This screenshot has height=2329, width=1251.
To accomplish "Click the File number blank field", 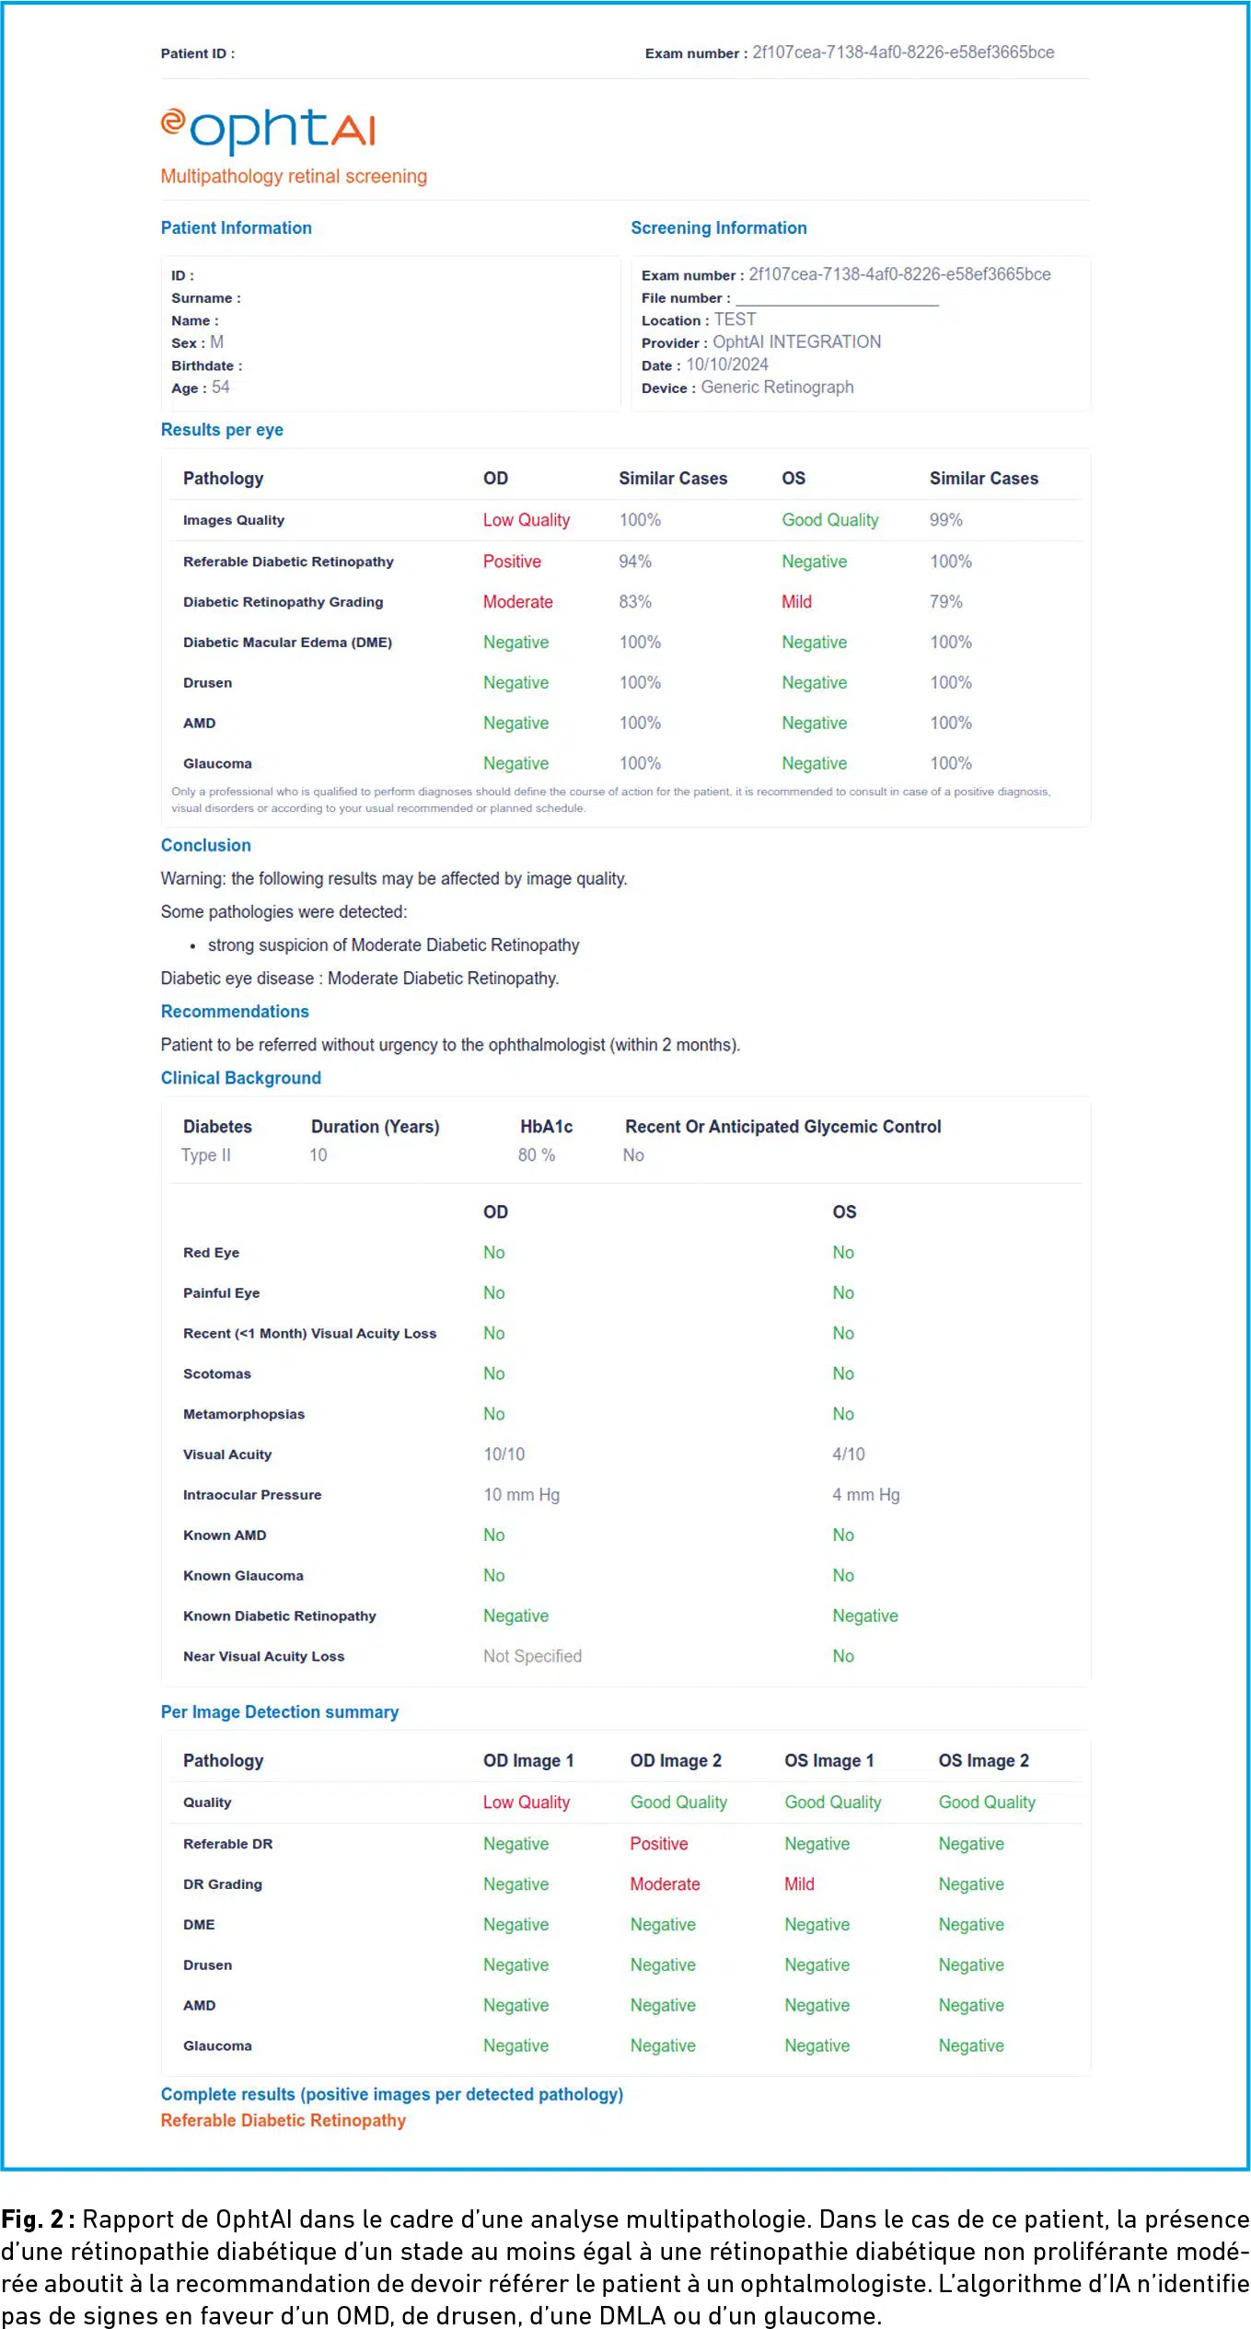I will click(837, 297).
